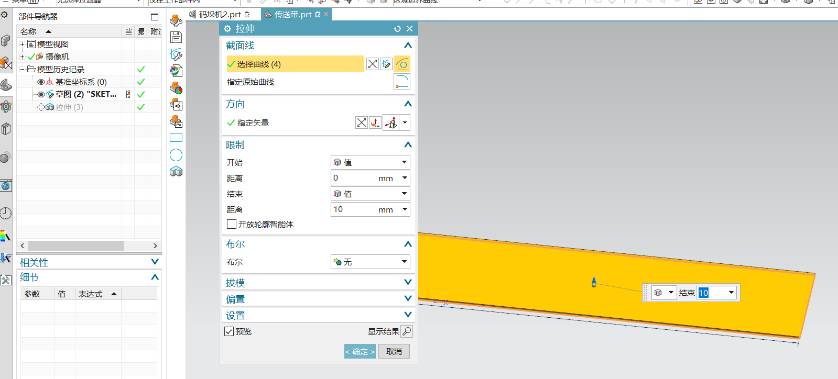Select the Rectangle tool icon
Image resolution: width=838 pixels, height=379 pixels.
(x=176, y=138)
